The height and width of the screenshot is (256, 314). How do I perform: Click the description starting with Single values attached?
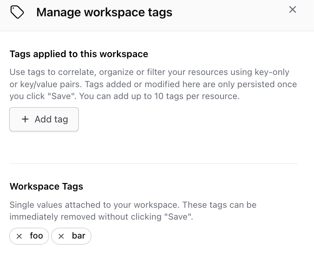pos(133,210)
